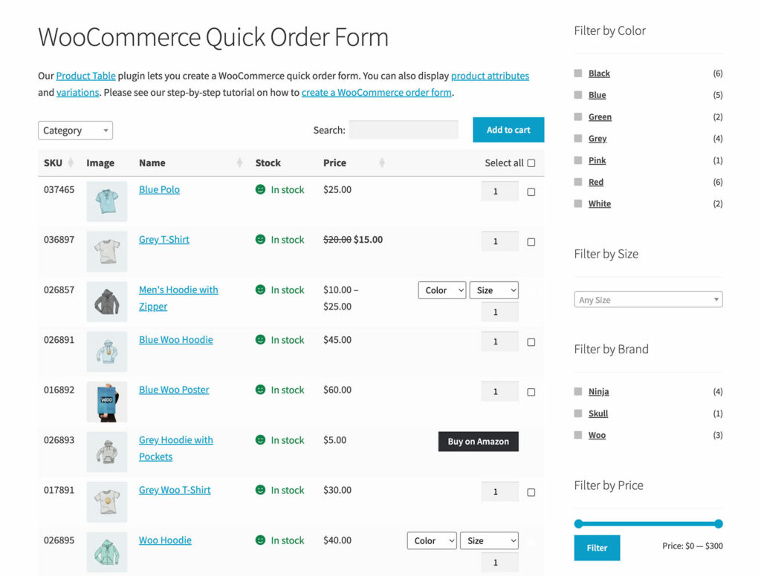This screenshot has width=761, height=576.
Task: Open the Grey T-Shirt product image
Action: coord(107,251)
